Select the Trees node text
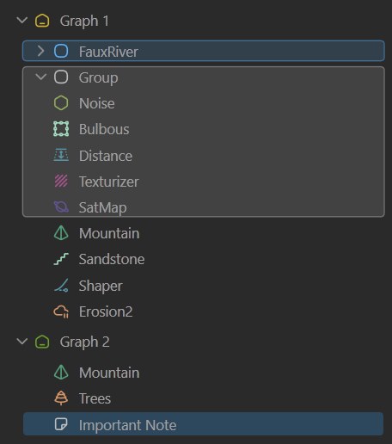 coord(95,398)
